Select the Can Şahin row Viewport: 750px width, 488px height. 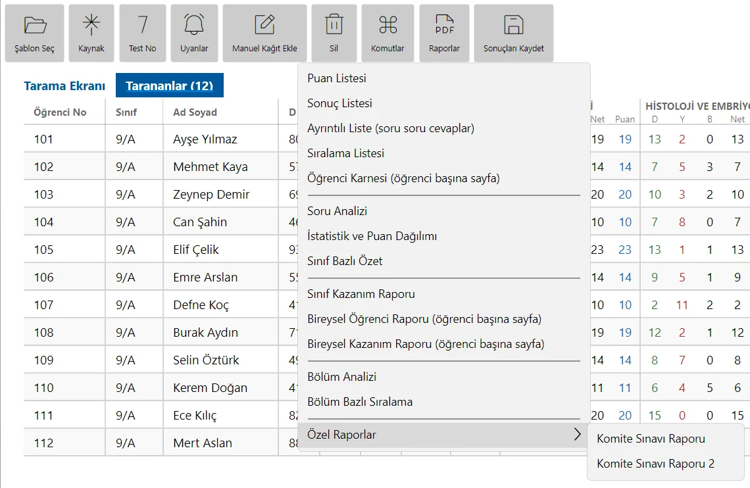pos(200,222)
